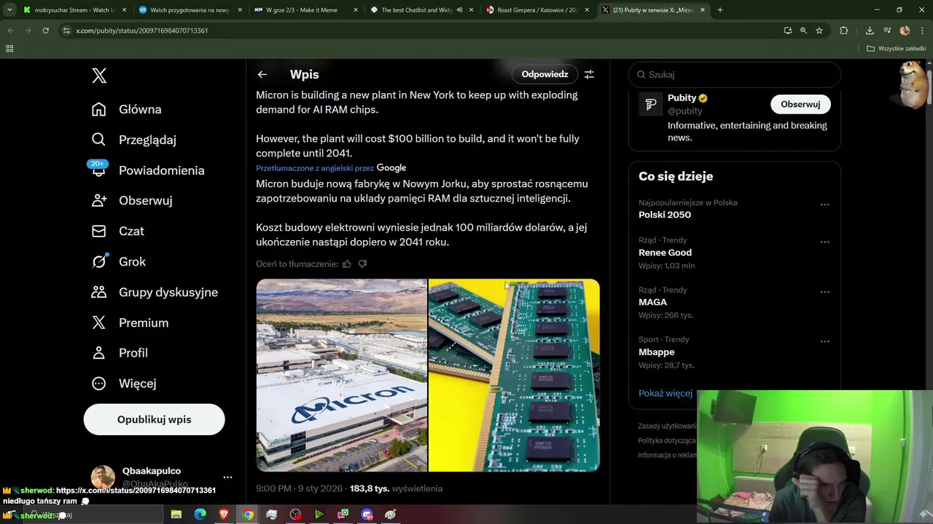Viewport: 933px width, 524px height.
Task: Open Chrome profile avatar
Action: pos(905,31)
